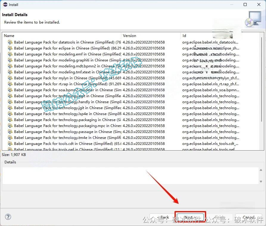The image size is (266, 226).
Task: Click Id org.eclipse.babel.nls_rt.rap_zh cell
Action: coord(211,84)
